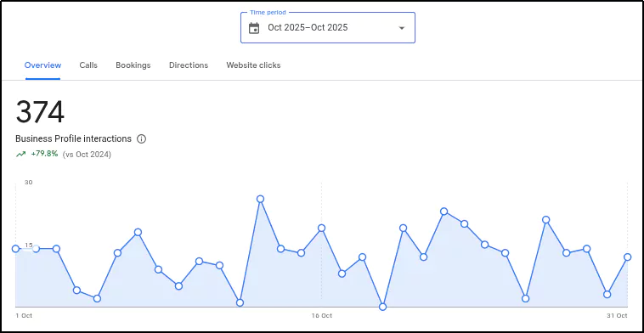Viewport: 644px width, 333px height.
Task: Select the 31 Oct data point
Action: (x=627, y=257)
